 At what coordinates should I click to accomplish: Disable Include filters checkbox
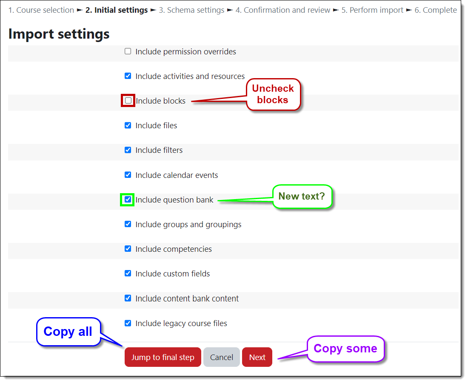click(128, 150)
